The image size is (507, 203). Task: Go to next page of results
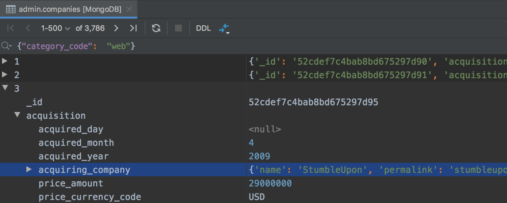(116, 28)
